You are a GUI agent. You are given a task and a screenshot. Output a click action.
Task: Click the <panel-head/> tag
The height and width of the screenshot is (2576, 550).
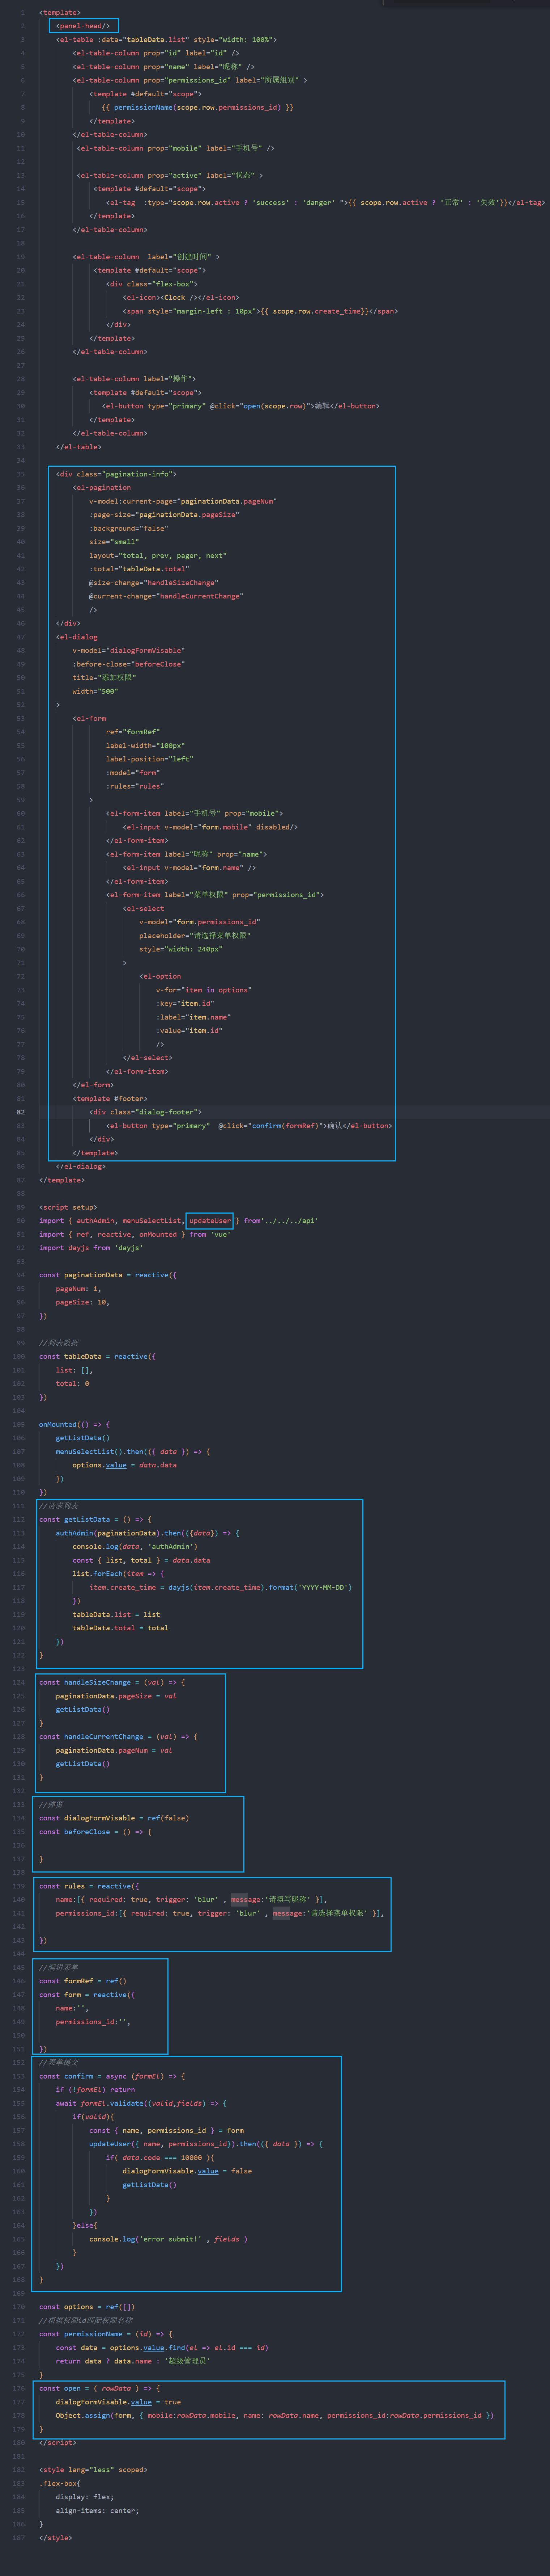[83, 26]
